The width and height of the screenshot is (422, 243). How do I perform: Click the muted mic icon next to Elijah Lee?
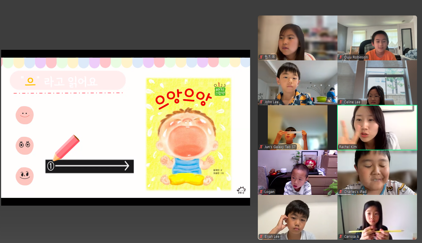point(261,237)
